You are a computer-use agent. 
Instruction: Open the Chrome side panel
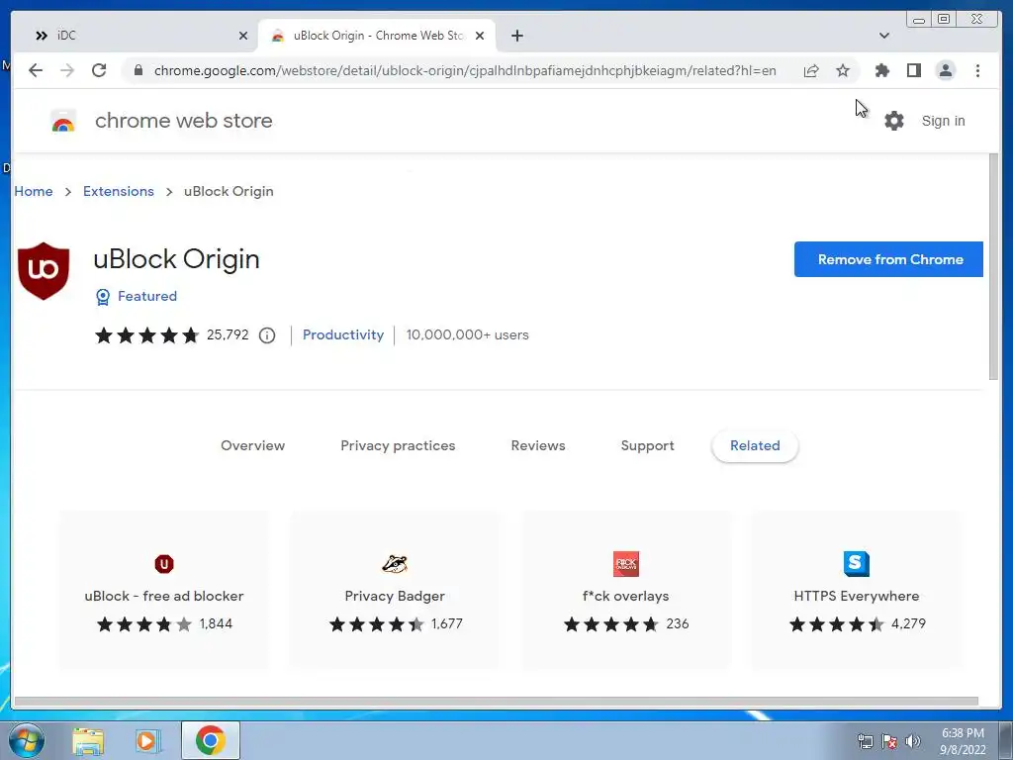pos(913,70)
